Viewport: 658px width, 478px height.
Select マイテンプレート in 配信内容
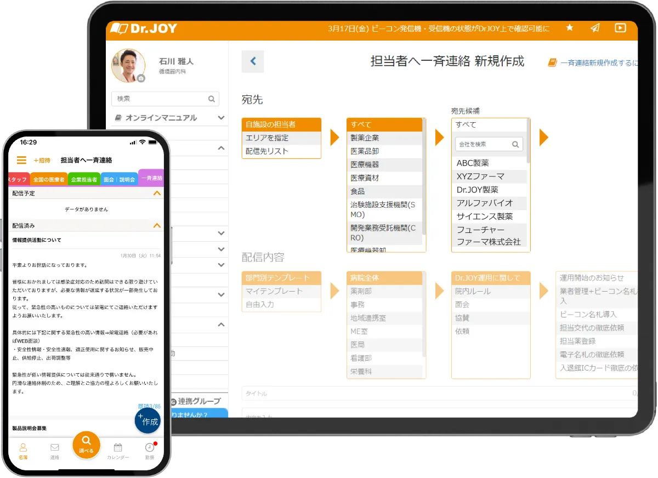click(281, 291)
